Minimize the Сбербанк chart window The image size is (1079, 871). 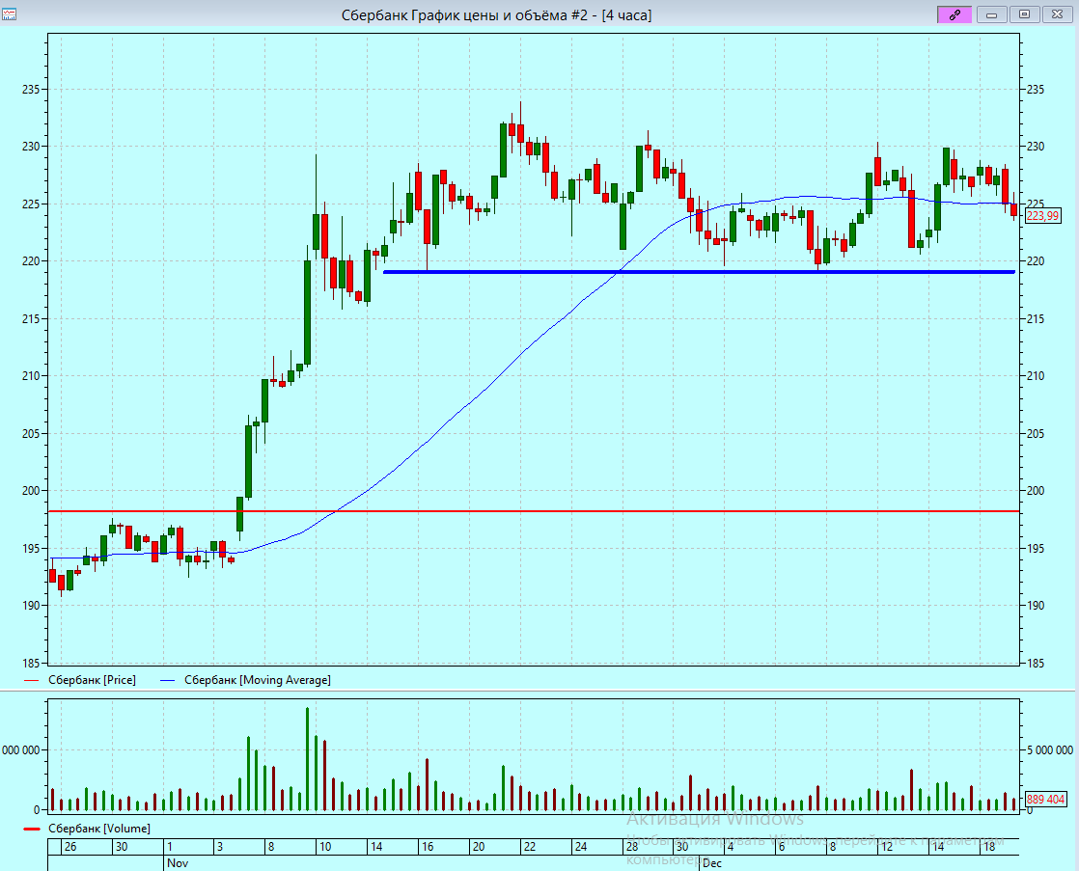click(x=991, y=14)
